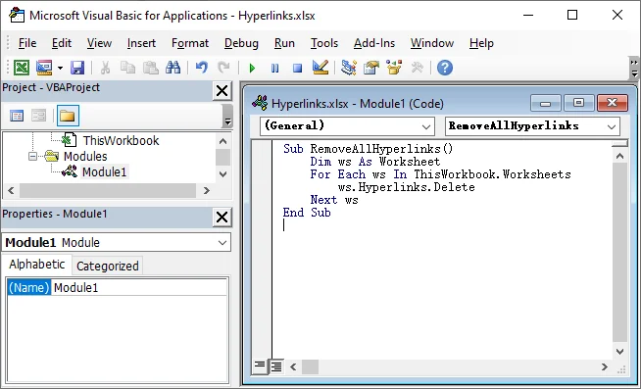This screenshot has height=389, width=641.
Task: Click View Code icon in Project pane
Action: (17, 116)
